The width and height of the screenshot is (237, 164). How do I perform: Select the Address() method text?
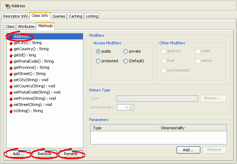pos(22,36)
